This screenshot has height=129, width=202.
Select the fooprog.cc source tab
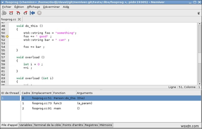8,19
